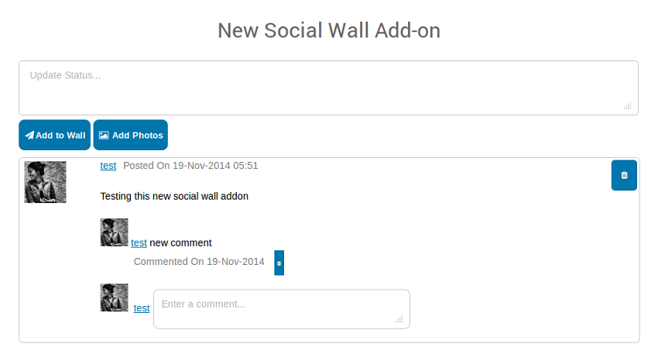Image resolution: width=658 pixels, height=347 pixels.
Task: Delete the post using the large trash icon
Action: [624, 175]
